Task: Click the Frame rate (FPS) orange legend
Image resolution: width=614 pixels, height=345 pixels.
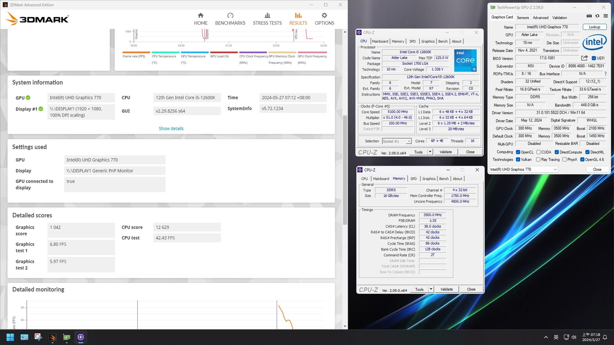Action: click(136, 55)
